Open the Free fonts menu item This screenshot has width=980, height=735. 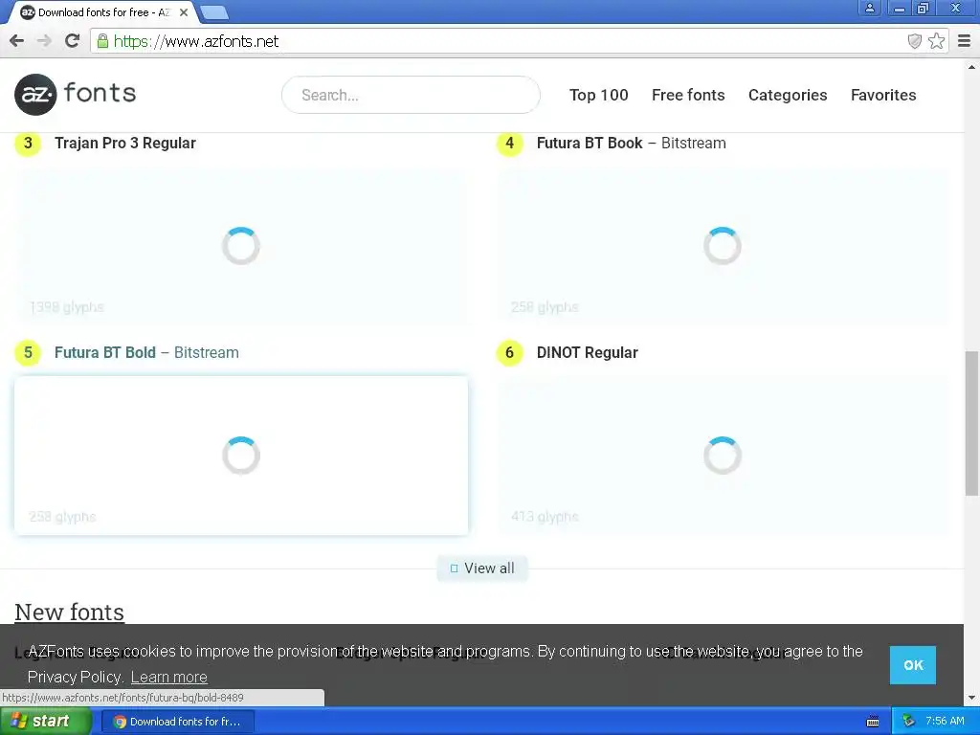pyautogui.click(x=688, y=95)
